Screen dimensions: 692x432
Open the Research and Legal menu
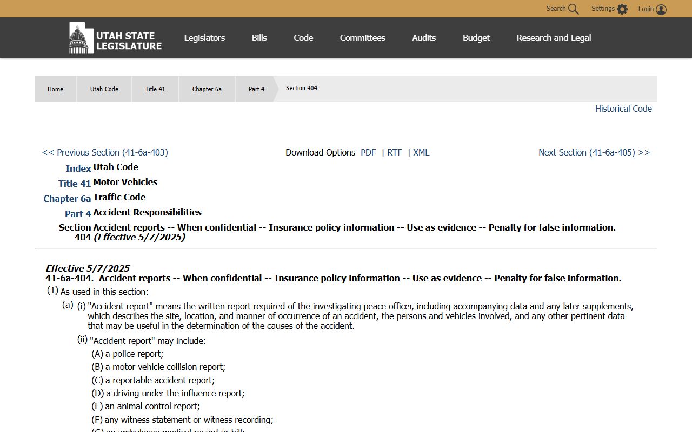click(x=554, y=38)
